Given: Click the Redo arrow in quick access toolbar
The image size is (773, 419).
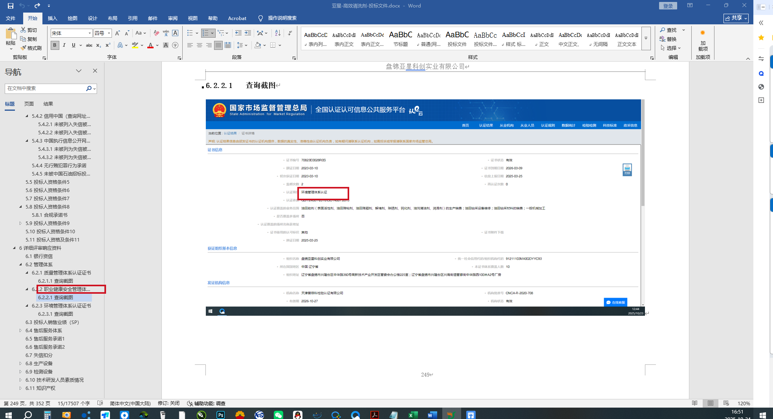Looking at the screenshot, I should click(37, 6).
